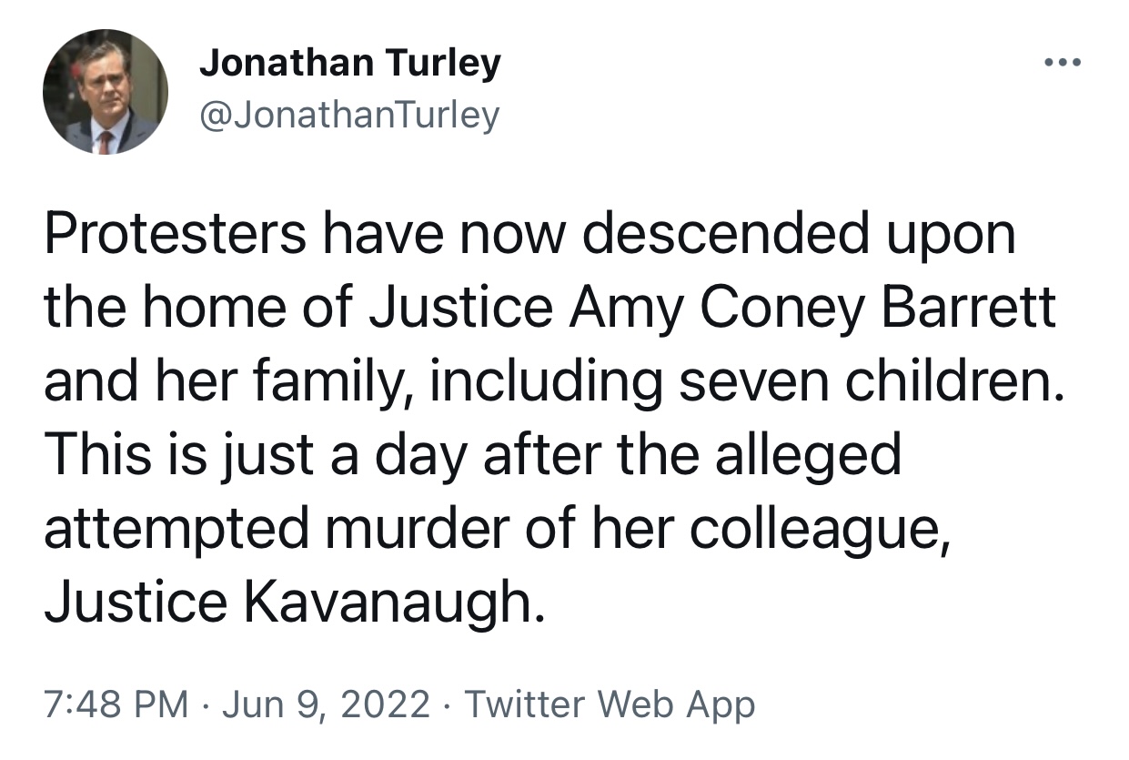Screen dimensions: 1129x760
Task: Click the word "including" in the tweet
Action: point(546,383)
